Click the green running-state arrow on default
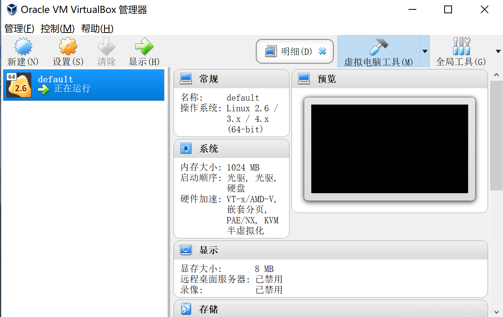This screenshot has height=317, width=503. (x=44, y=89)
